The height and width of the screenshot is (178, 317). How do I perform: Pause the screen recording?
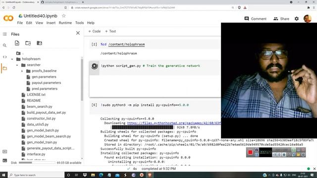(257, 155)
